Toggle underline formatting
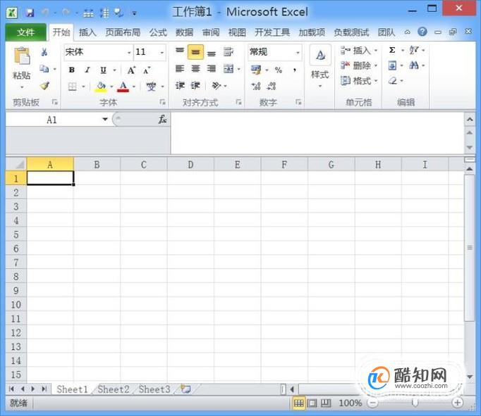 pyautogui.click(x=104, y=70)
